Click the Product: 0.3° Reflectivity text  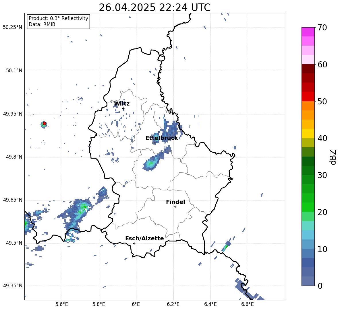coord(58,18)
